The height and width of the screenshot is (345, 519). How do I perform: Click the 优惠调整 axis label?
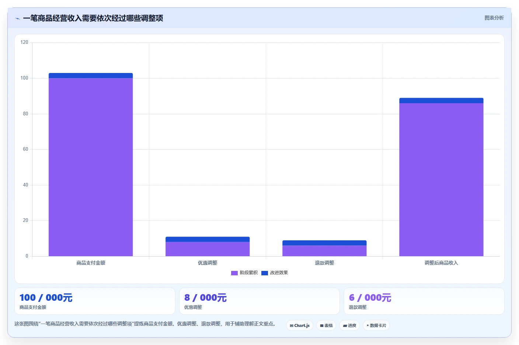pyautogui.click(x=208, y=263)
